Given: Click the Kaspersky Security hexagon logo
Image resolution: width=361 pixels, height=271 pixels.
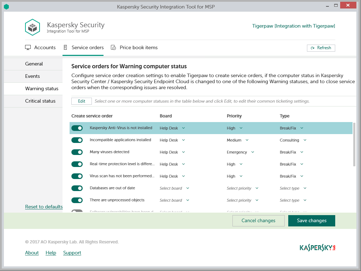Looking at the screenshot, I should coord(32,27).
